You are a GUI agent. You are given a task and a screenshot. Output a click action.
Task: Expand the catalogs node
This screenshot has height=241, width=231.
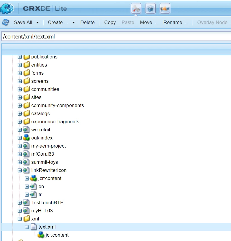20,114
